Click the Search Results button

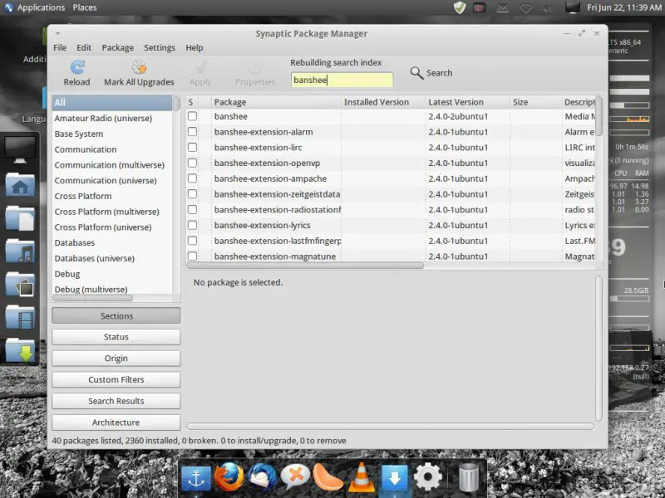click(116, 401)
